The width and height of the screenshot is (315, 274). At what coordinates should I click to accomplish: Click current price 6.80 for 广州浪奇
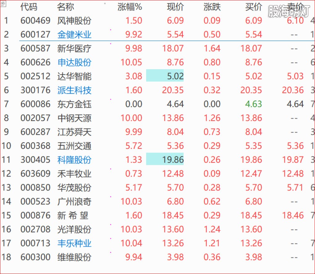175,201
